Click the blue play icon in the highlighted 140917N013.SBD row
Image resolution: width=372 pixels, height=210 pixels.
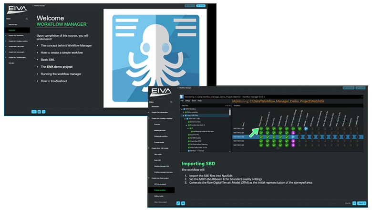coord(293,136)
